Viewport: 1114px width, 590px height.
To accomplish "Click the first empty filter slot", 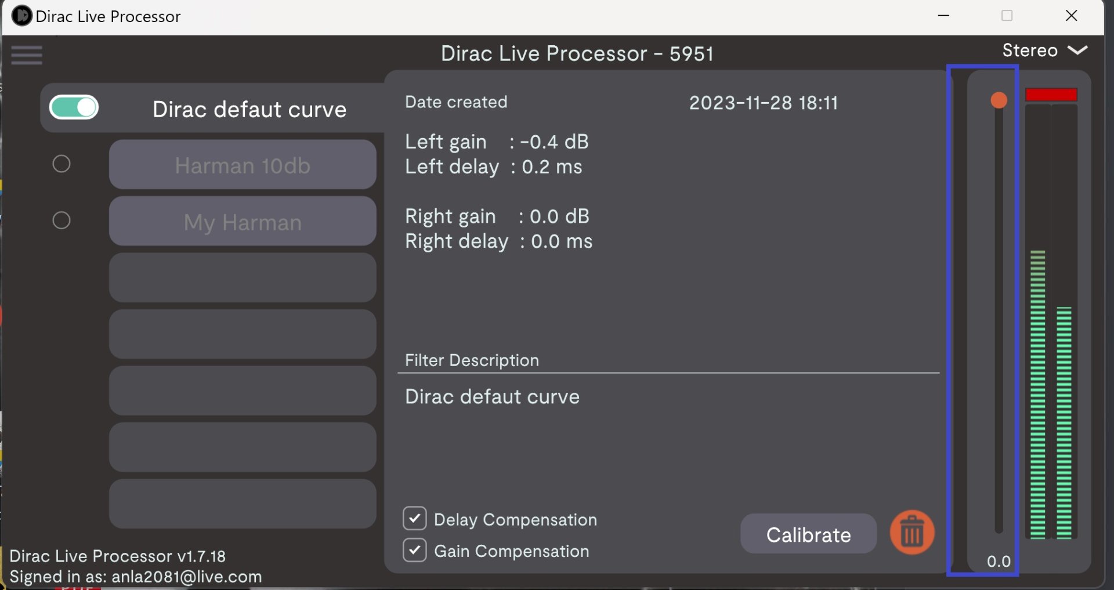I will (243, 277).
